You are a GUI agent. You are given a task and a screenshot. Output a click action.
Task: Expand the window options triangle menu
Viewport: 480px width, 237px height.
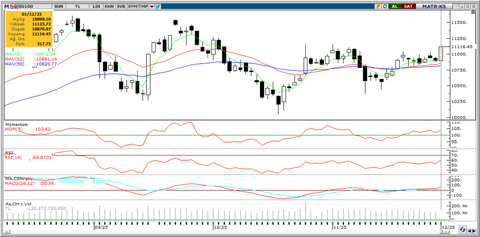tap(456, 6)
